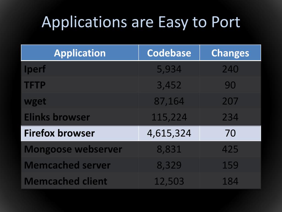Select the codebase value '115,224'

click(169, 117)
